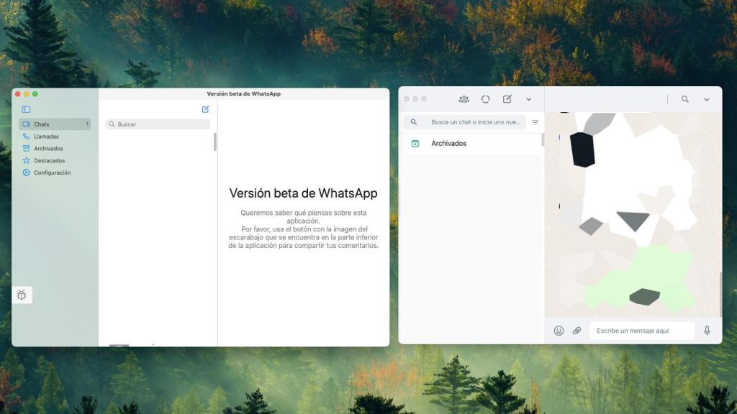Open Archivados row in right window
The image size is (737, 414).
tap(471, 144)
